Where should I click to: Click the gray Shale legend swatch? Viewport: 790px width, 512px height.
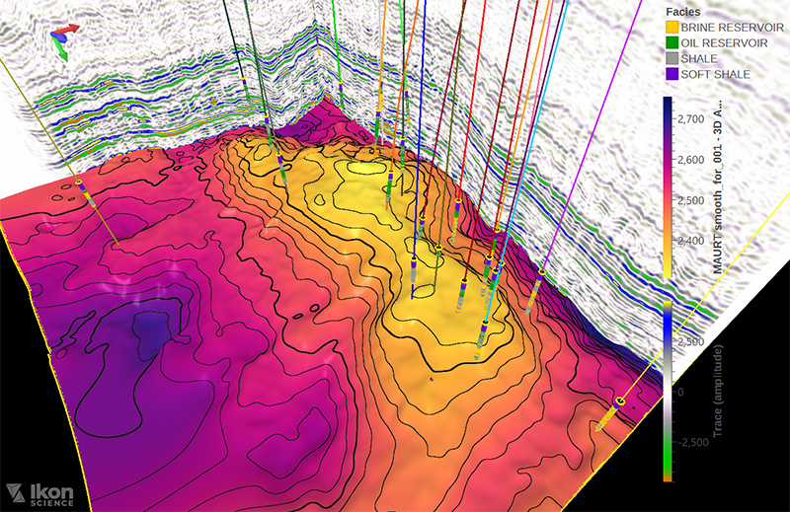[670, 58]
